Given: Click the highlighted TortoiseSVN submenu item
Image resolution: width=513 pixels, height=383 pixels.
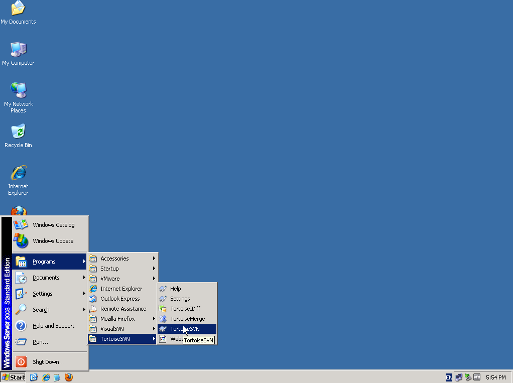Looking at the screenshot, I should click(x=187, y=329).
